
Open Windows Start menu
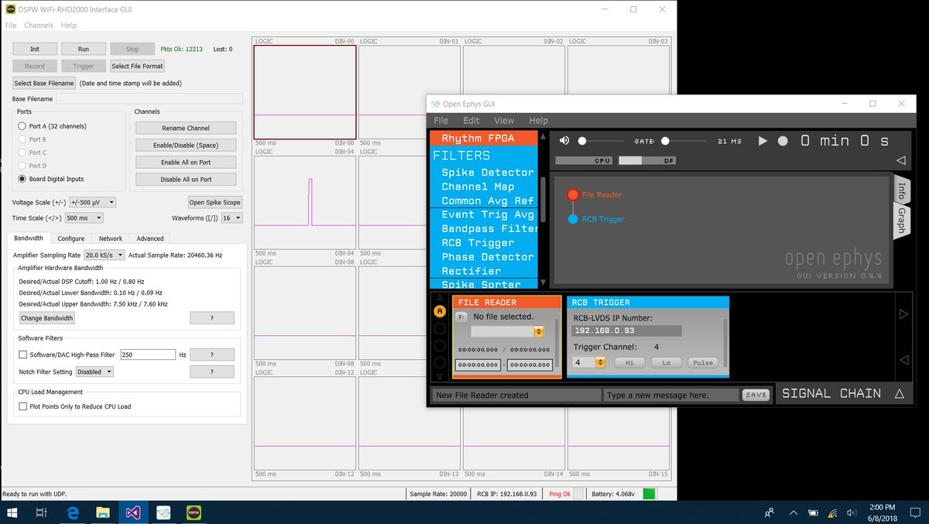pyautogui.click(x=12, y=512)
